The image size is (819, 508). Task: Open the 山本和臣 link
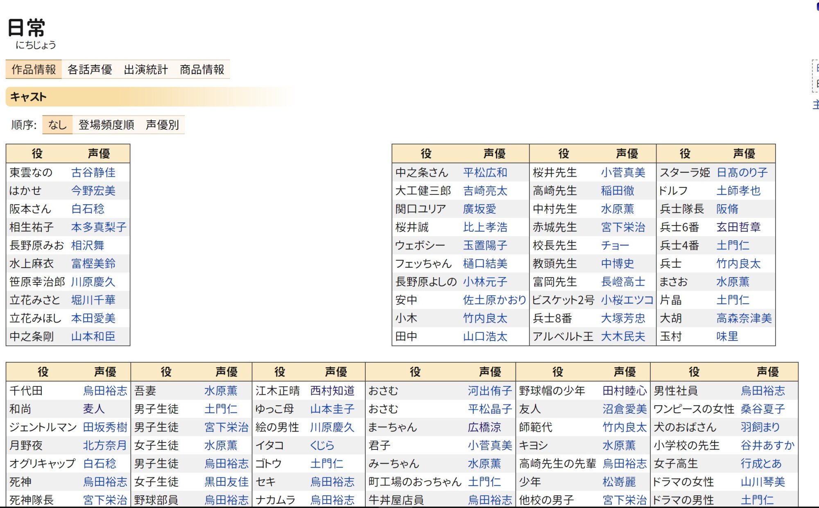click(93, 336)
